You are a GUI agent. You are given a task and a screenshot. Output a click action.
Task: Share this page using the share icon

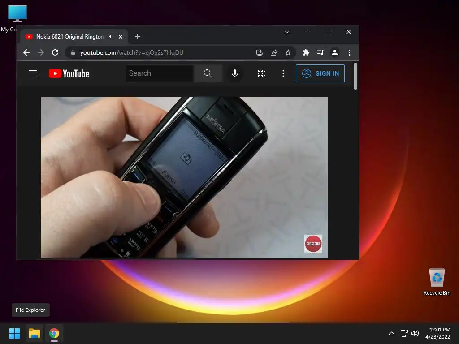[x=274, y=53]
